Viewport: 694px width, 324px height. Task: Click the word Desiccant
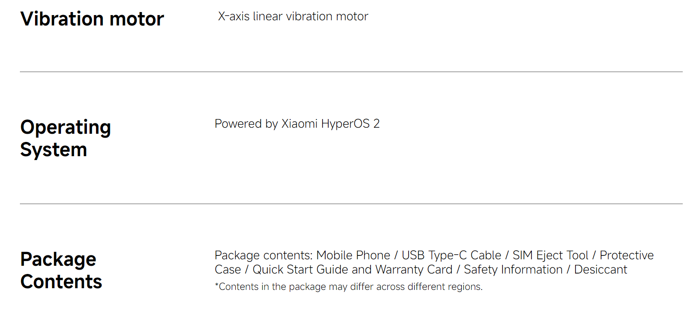pyautogui.click(x=601, y=270)
